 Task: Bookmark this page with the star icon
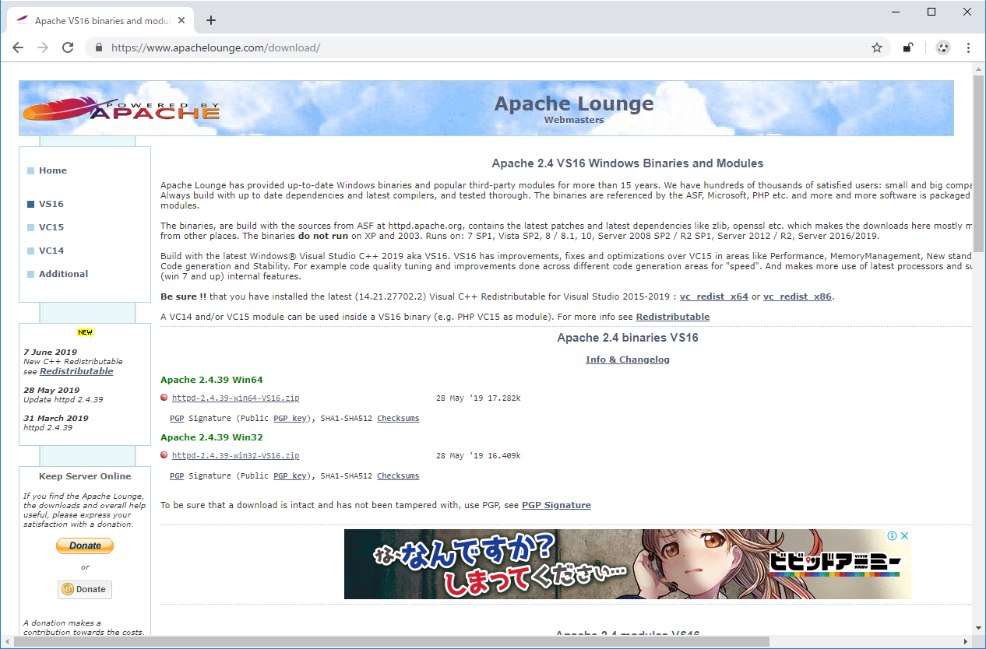point(877,47)
